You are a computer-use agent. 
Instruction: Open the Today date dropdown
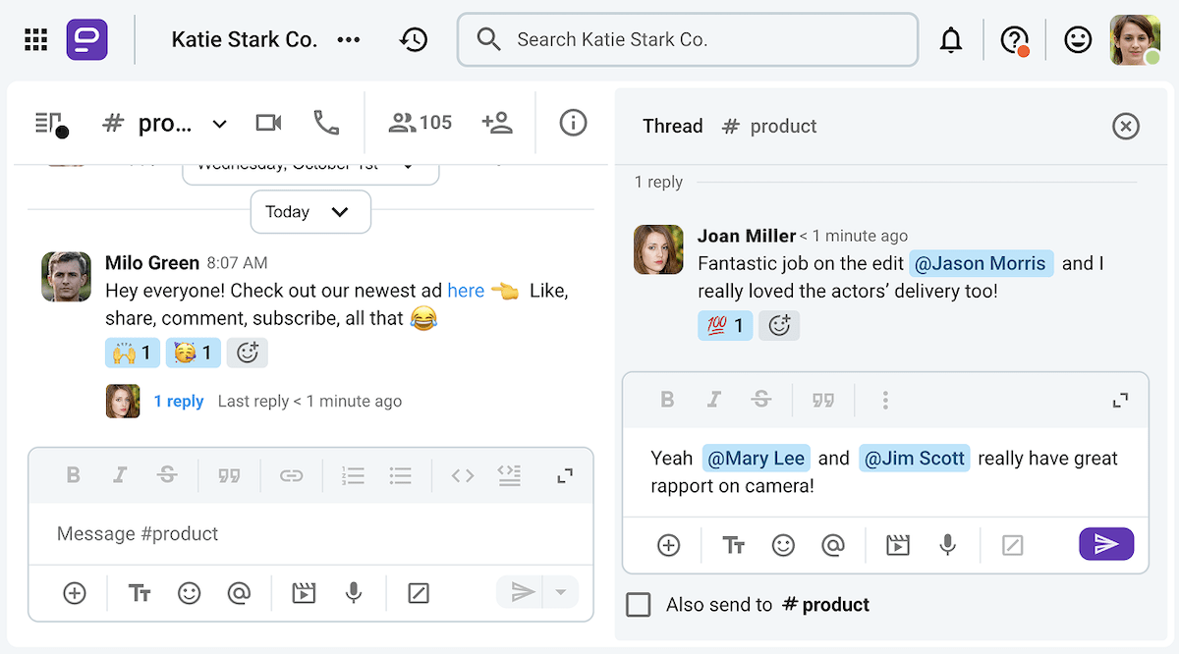[309, 211]
